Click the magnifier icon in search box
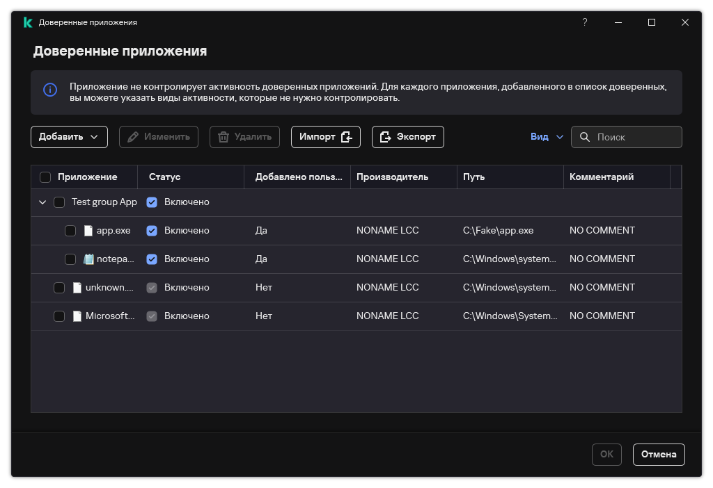The image size is (713, 488). [585, 137]
